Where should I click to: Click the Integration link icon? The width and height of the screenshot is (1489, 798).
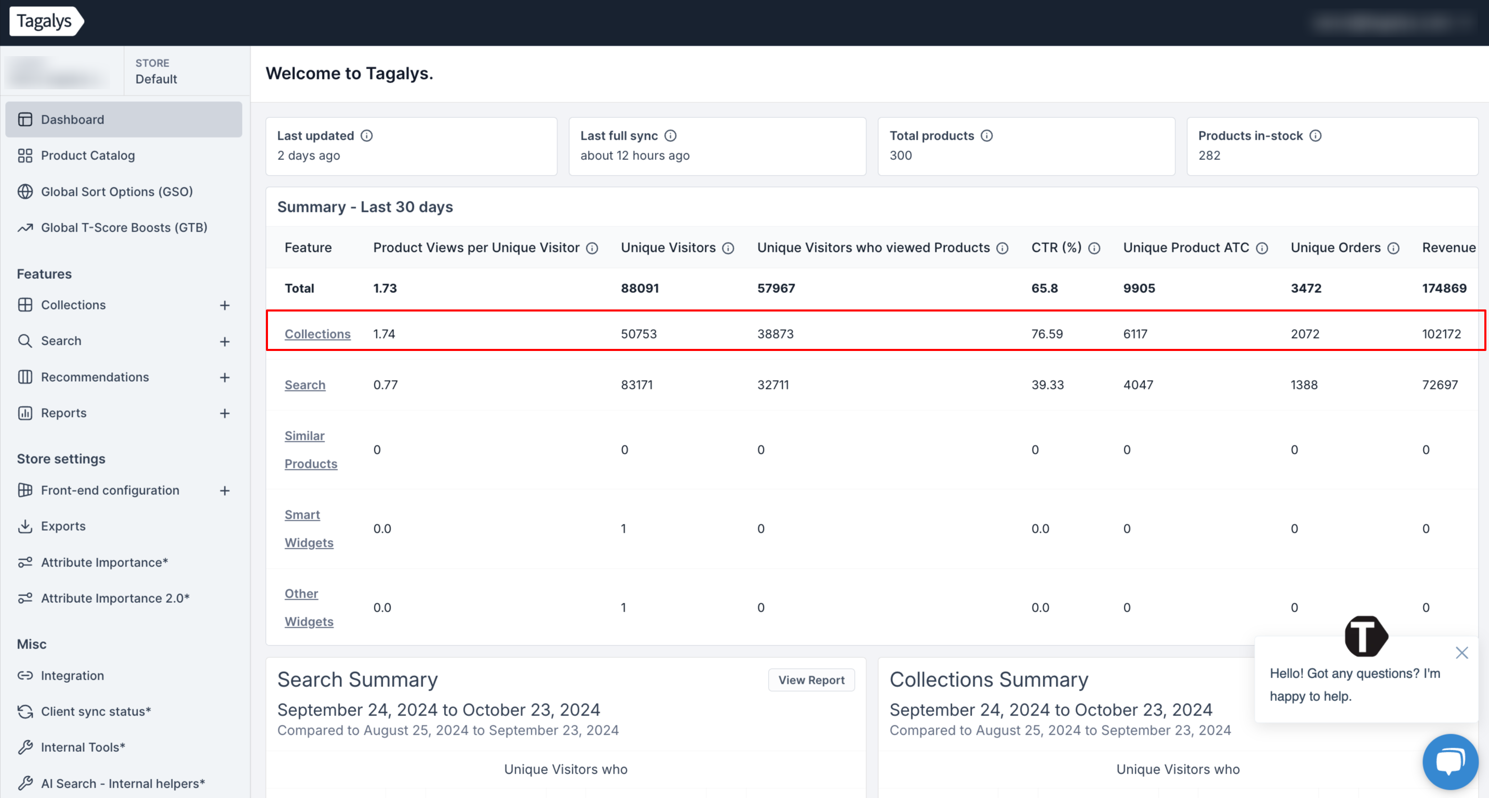click(x=25, y=675)
